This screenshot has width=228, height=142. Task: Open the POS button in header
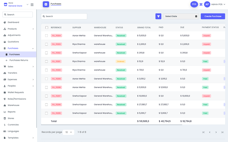(194, 4)
